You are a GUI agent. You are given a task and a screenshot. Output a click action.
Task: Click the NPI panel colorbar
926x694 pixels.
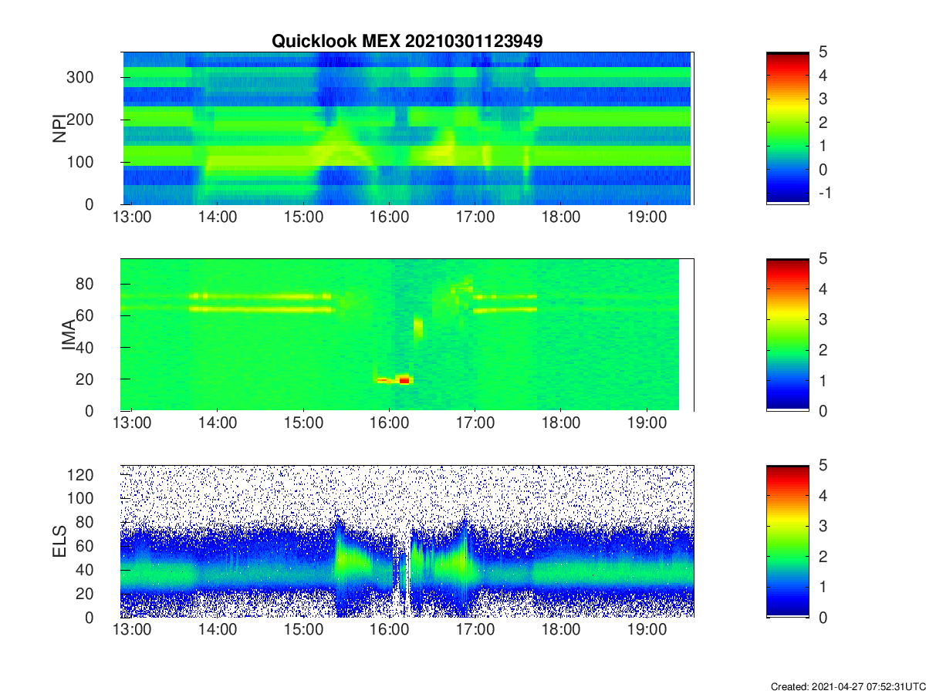tap(788, 128)
